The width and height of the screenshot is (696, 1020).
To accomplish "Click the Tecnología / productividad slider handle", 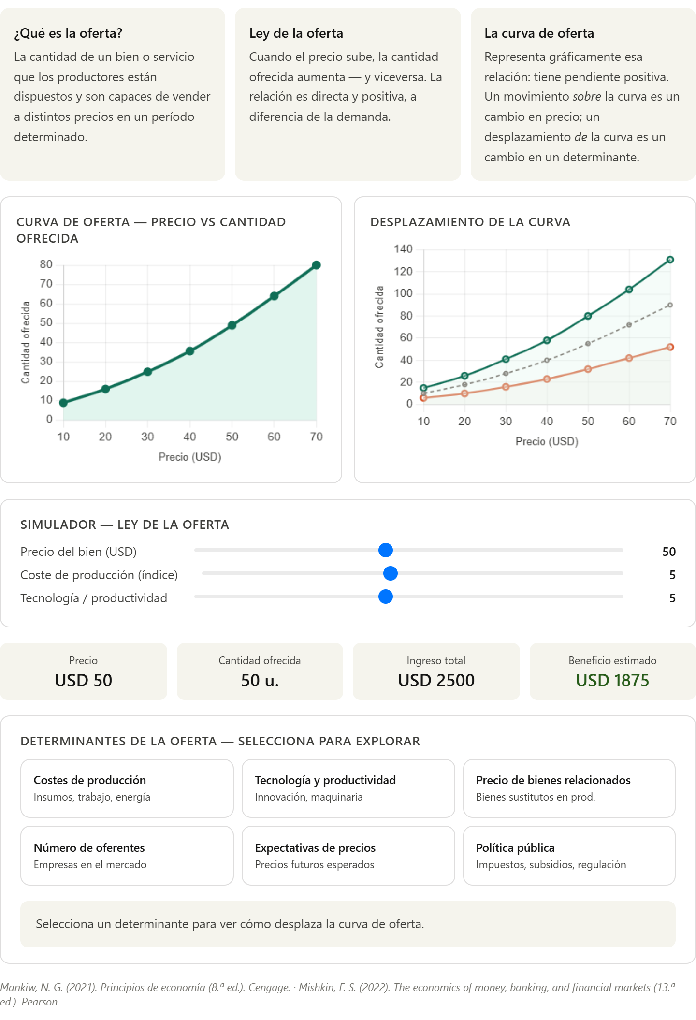I will 386,597.
